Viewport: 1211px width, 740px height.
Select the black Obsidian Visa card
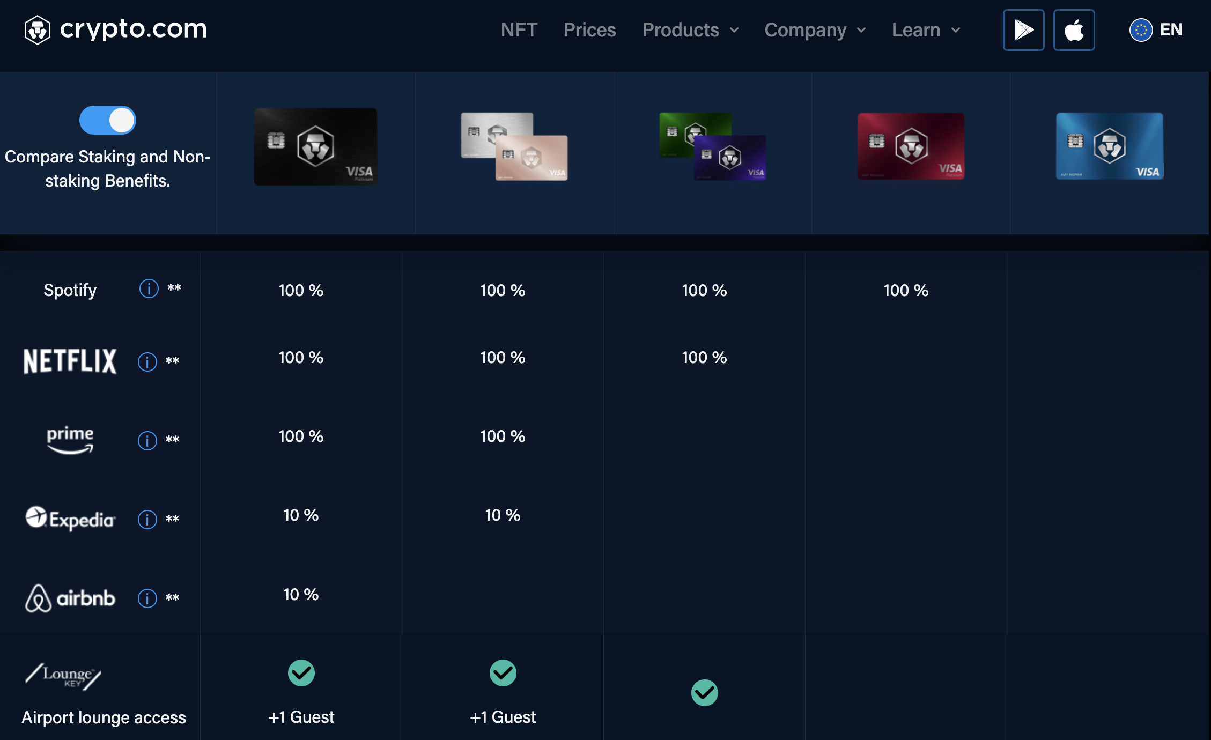(315, 146)
